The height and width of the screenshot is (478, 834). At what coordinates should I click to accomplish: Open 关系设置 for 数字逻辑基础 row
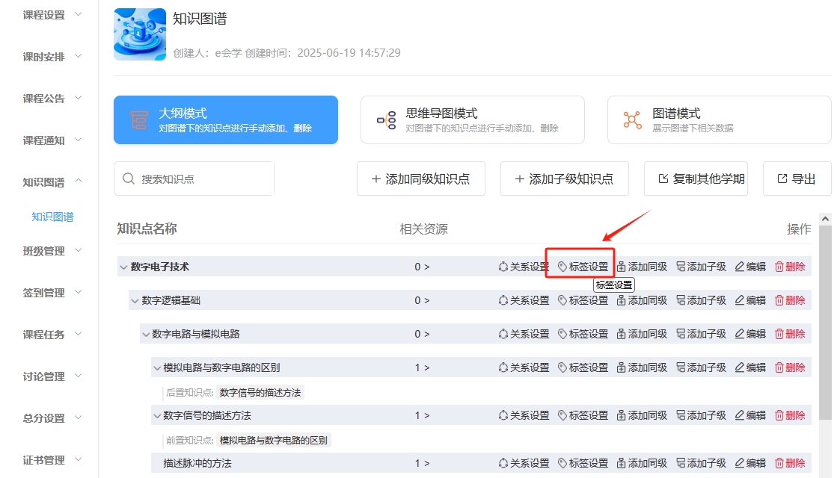click(524, 300)
